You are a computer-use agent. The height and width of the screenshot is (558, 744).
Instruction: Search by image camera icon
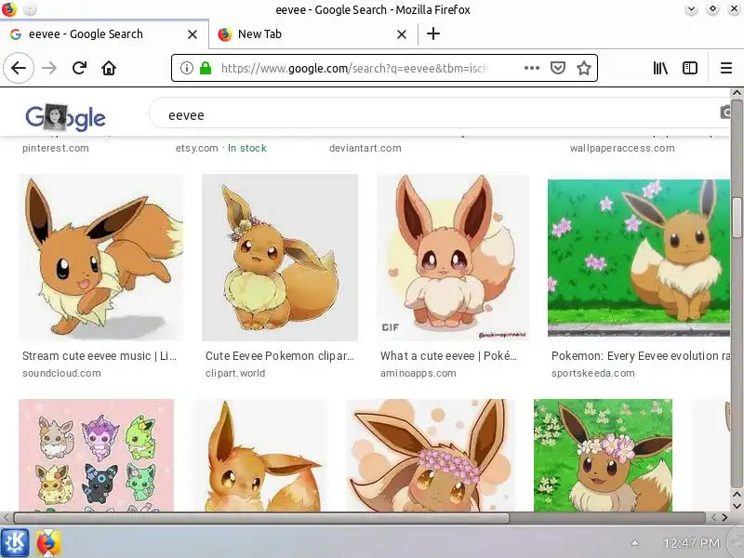726,113
